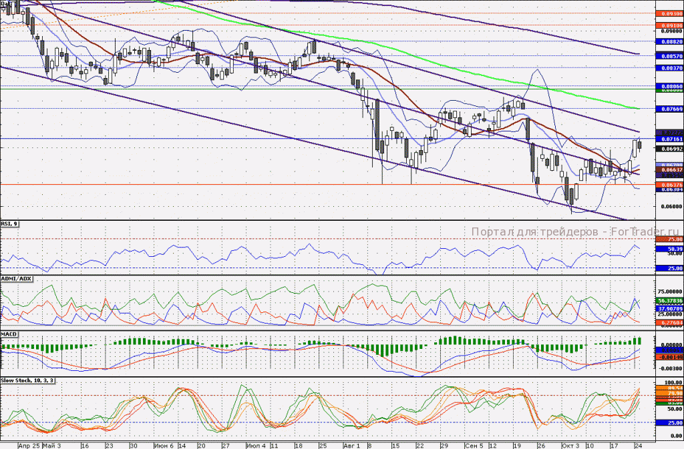Viewport: 684px width, 449px height.
Task: Click the Сен 5 date label
Action: coord(474,446)
